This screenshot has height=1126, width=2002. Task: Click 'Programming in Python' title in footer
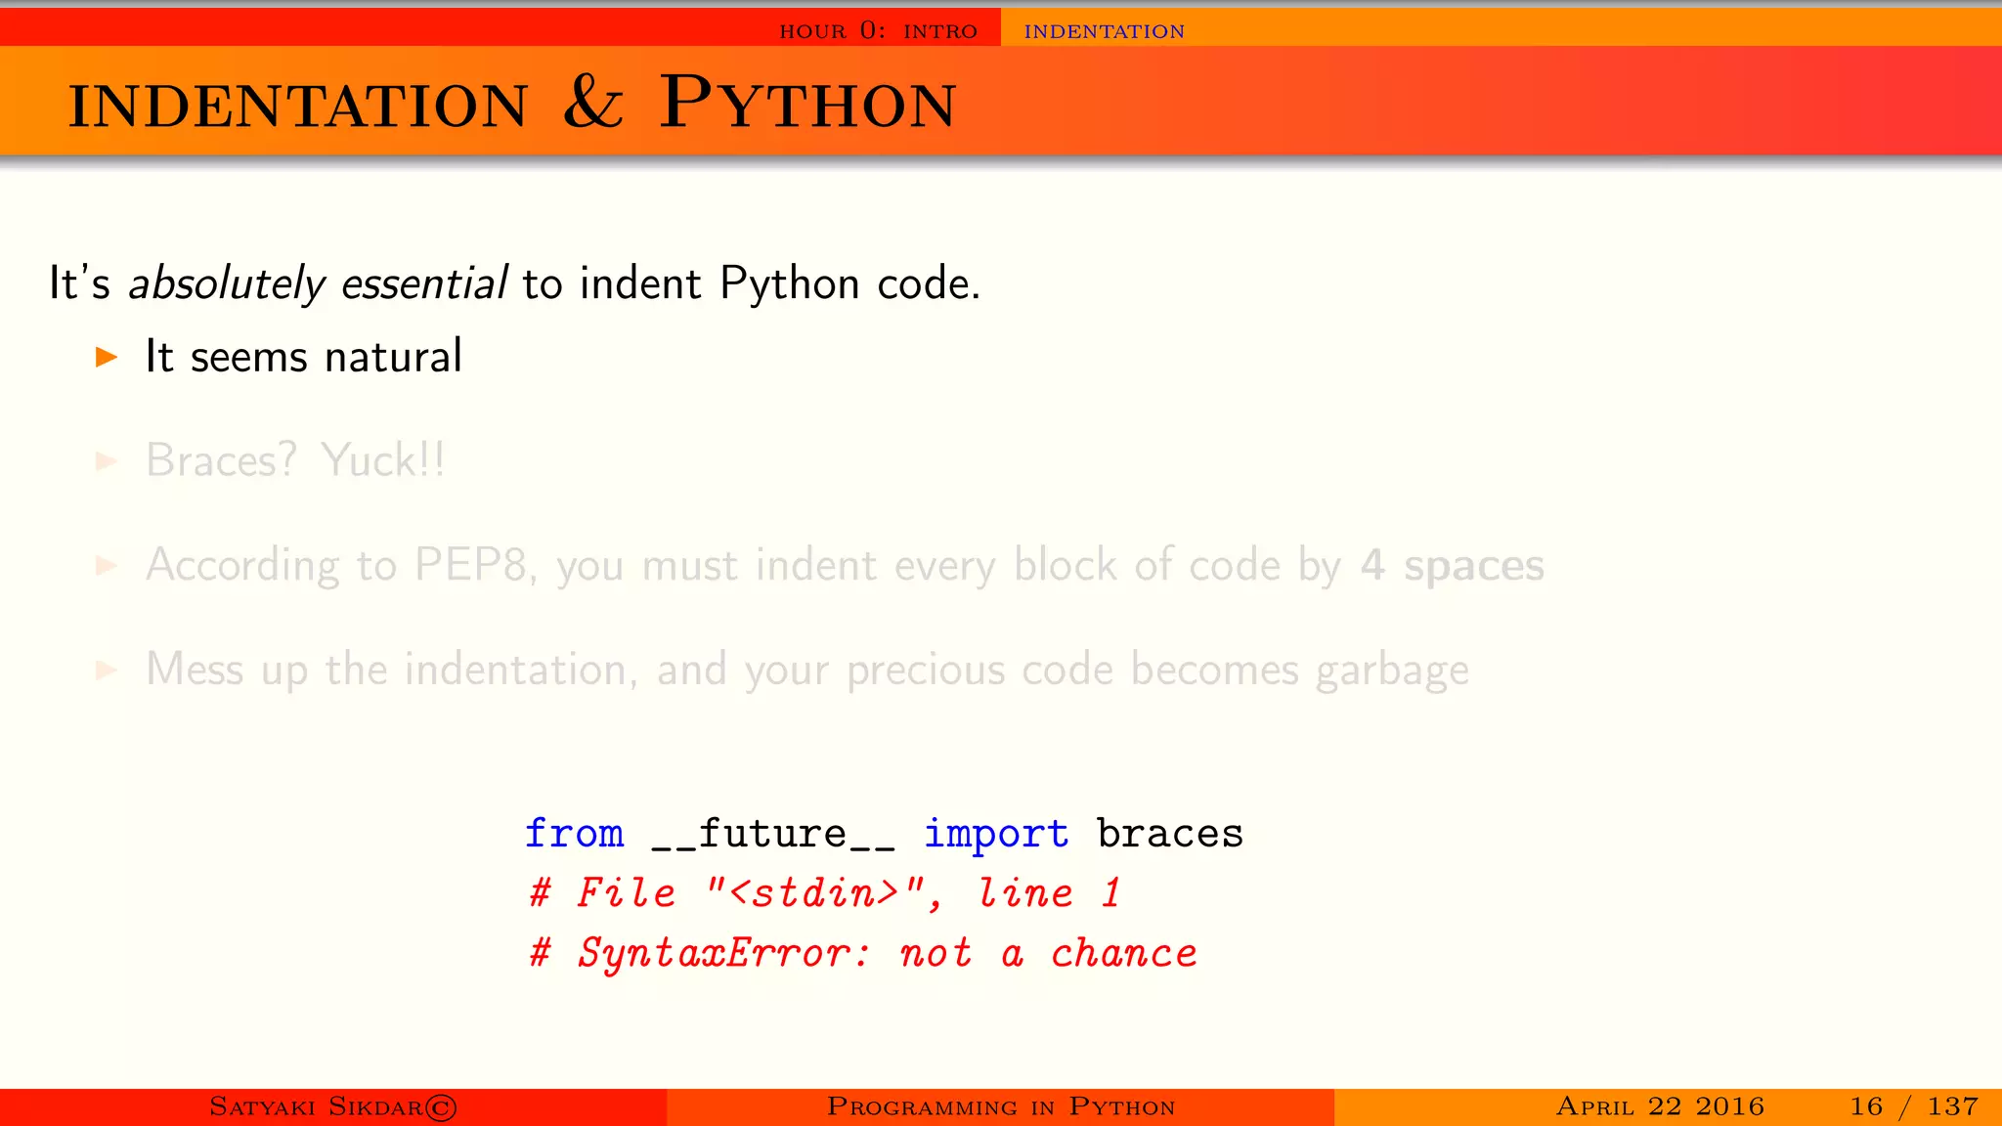tap(1001, 1106)
